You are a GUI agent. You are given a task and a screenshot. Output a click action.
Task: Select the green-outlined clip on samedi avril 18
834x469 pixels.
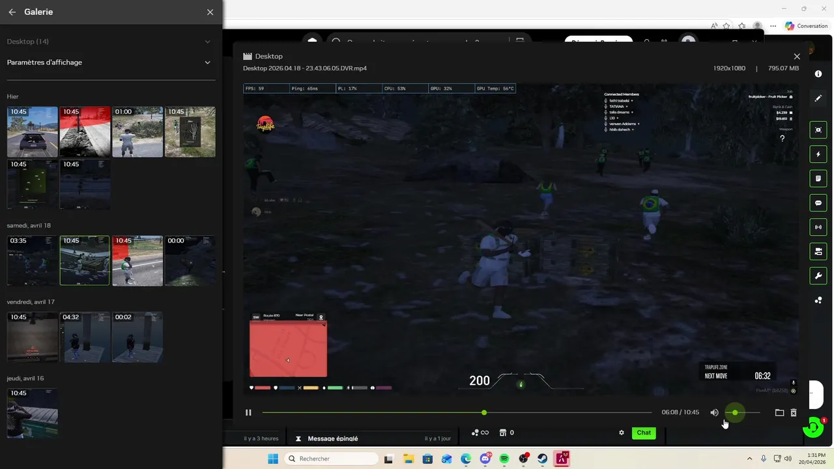(x=85, y=261)
